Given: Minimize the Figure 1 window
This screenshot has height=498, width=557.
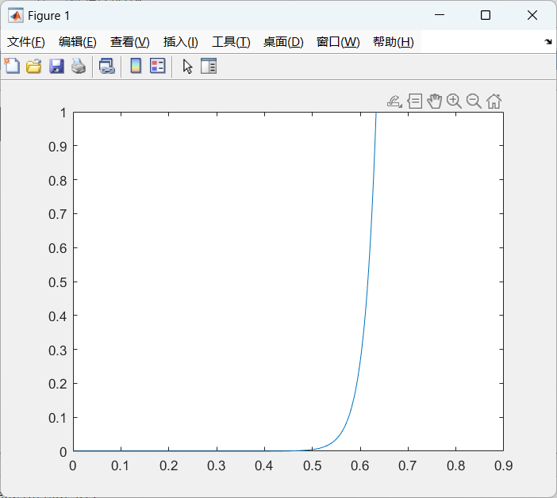Looking at the screenshot, I should [x=440, y=15].
